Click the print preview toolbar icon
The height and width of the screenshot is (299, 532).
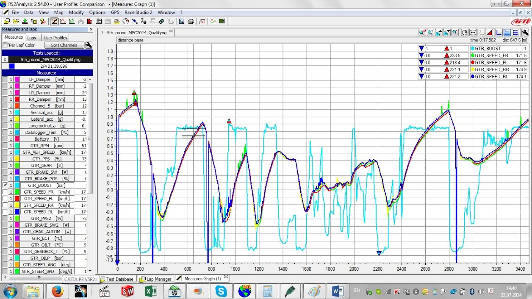pyautogui.click(x=181, y=21)
